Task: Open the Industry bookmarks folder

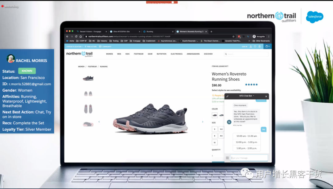Action: 102,41
